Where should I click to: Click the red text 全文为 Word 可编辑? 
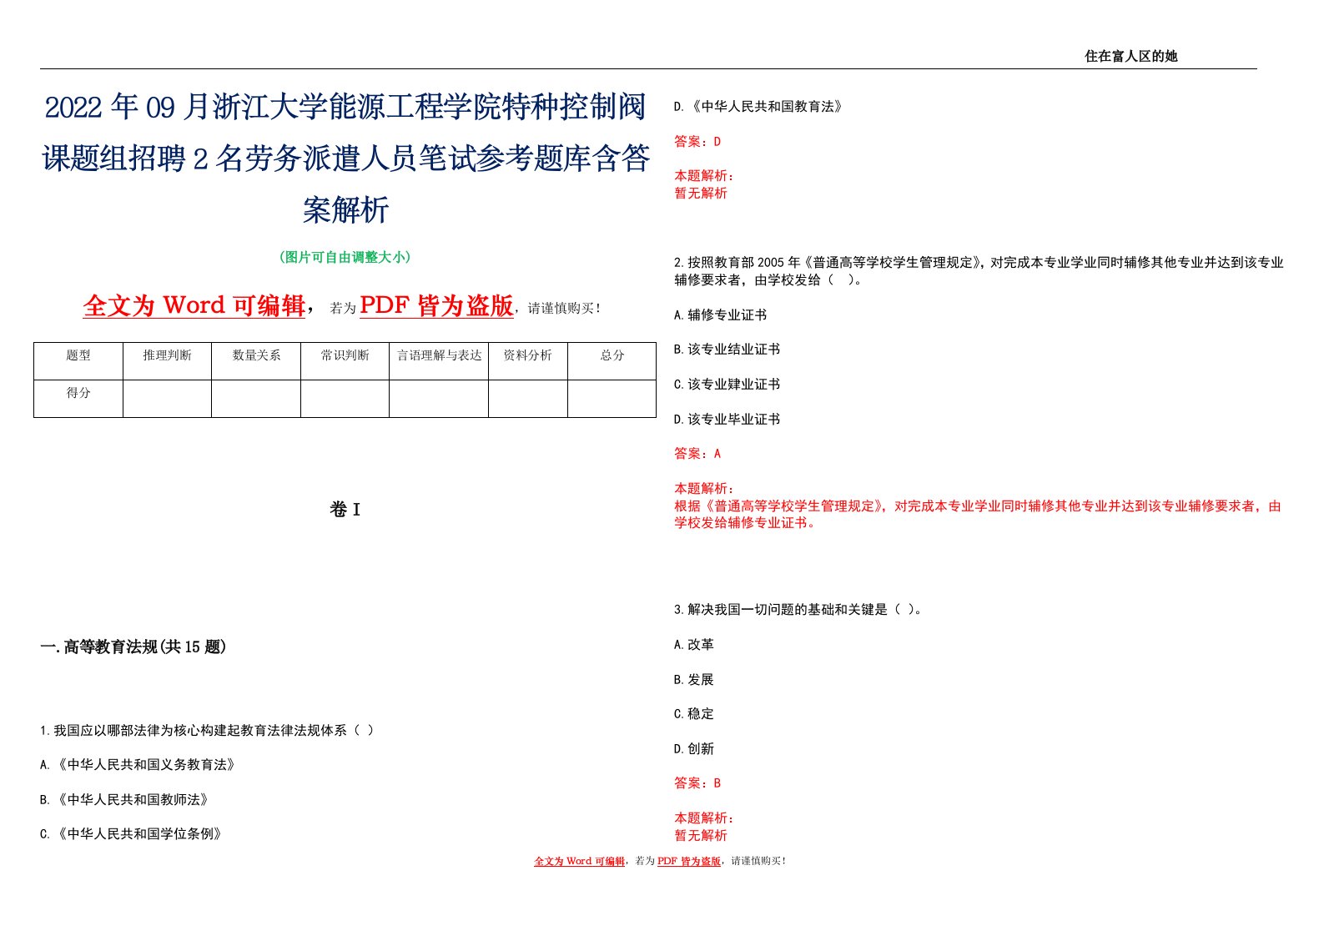tap(194, 306)
